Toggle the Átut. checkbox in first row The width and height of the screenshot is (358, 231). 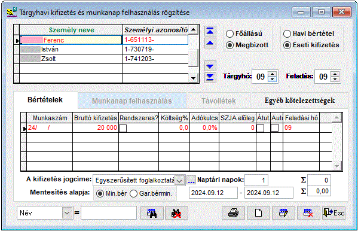(260, 128)
